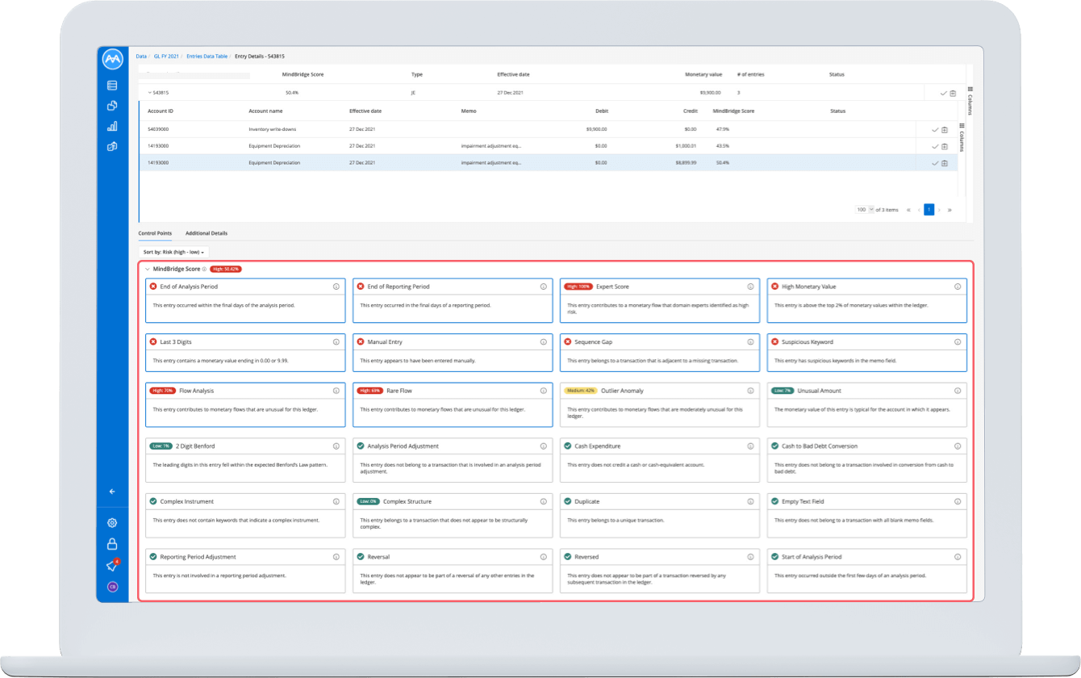Open the Columns panel of the outer transaction table
Image resolution: width=1081 pixels, height=678 pixels.
(x=970, y=99)
